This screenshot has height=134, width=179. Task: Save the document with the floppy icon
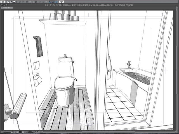(14, 2)
